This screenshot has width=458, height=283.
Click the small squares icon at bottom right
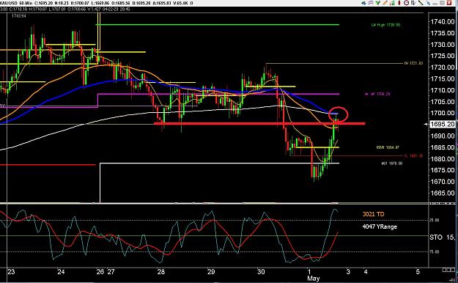pyautogui.click(x=448, y=270)
